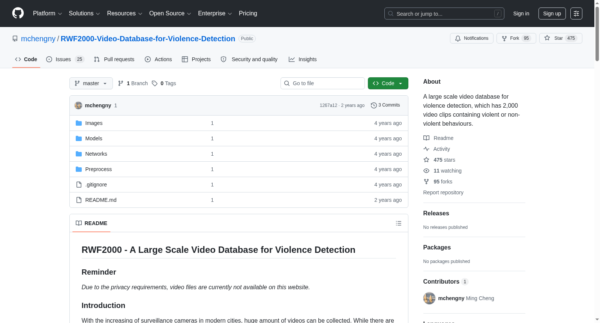Click the eye icon beside 11 watching
Viewport: 600px width, 323px height.
[426, 171]
